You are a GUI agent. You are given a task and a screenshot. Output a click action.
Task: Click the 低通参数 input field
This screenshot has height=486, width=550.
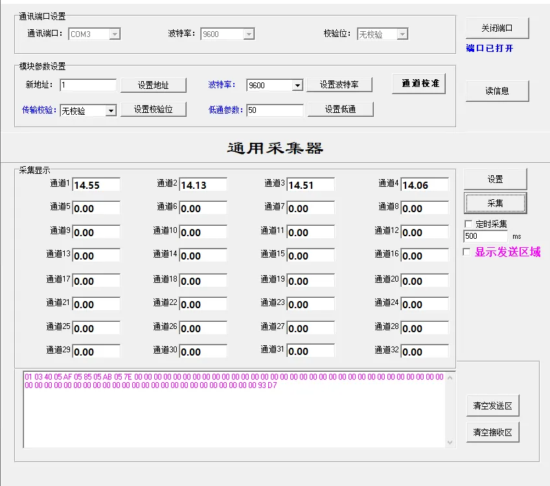(x=275, y=110)
